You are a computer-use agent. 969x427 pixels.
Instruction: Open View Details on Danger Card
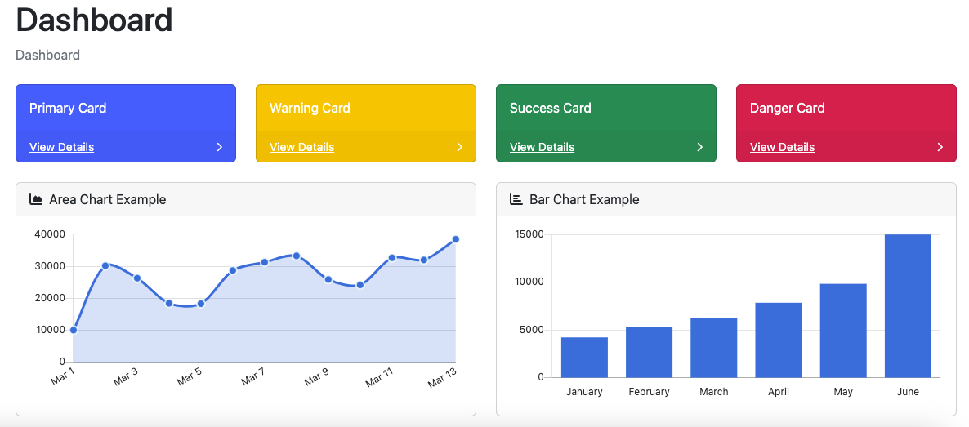(x=783, y=147)
